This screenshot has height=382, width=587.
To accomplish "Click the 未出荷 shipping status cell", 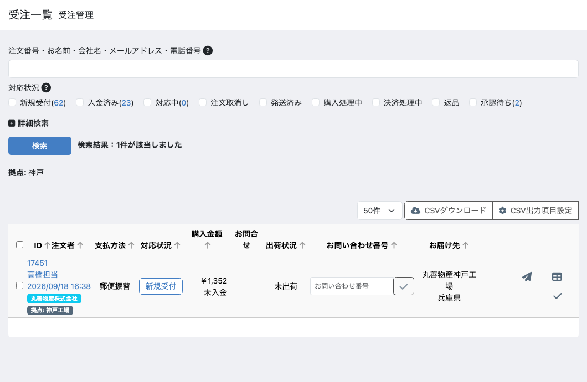I will [286, 286].
